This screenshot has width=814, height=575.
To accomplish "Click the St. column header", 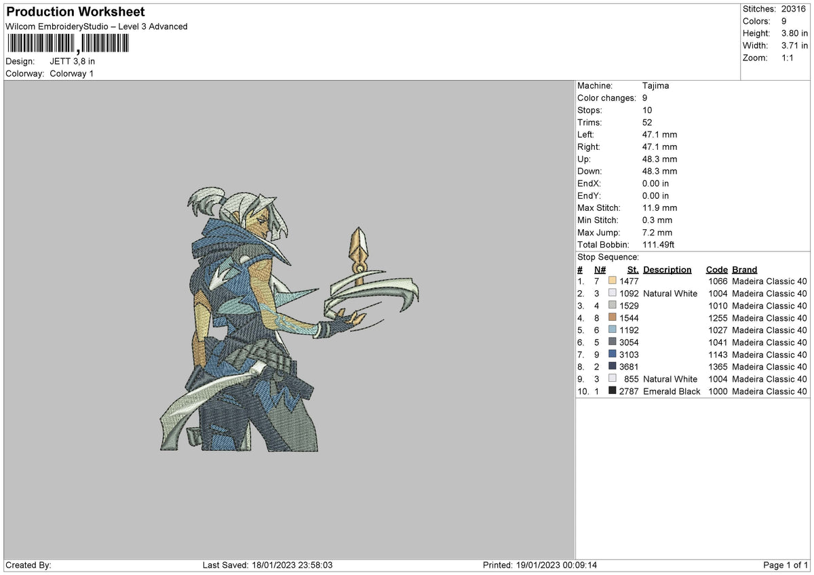I will [633, 270].
